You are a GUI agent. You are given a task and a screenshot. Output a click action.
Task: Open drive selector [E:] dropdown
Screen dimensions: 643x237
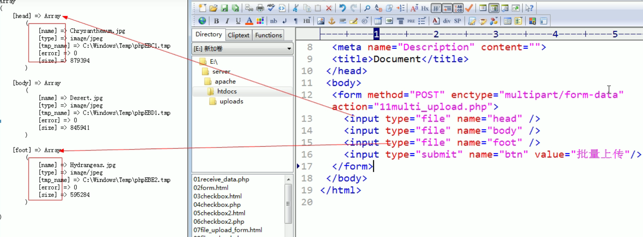[242, 49]
